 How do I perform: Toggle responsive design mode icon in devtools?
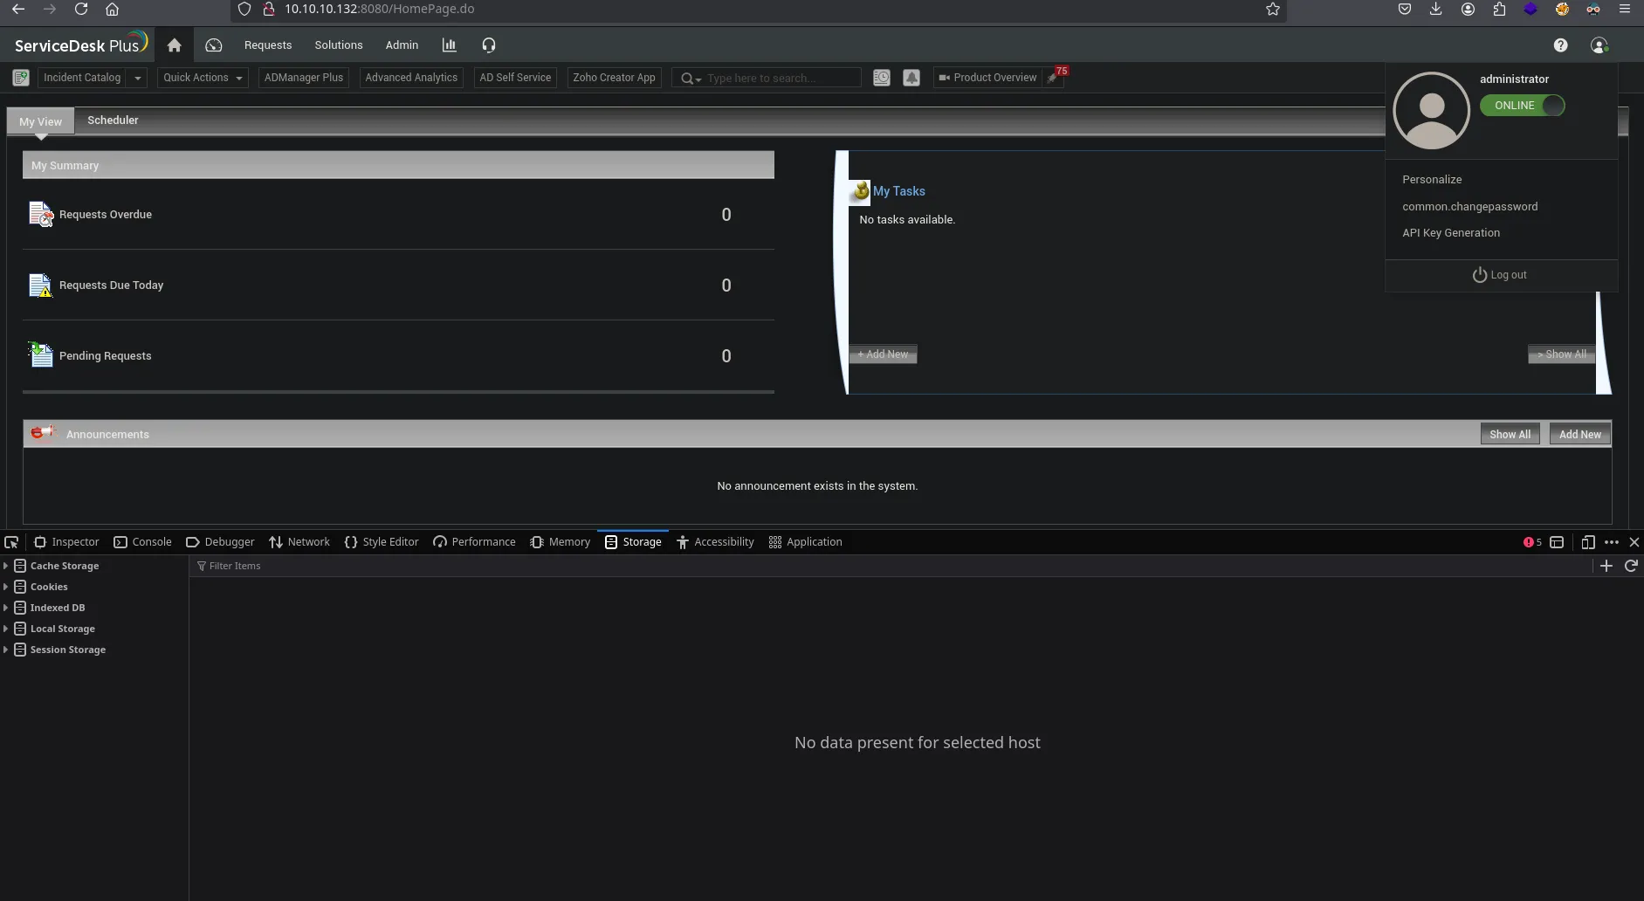coord(1588,542)
